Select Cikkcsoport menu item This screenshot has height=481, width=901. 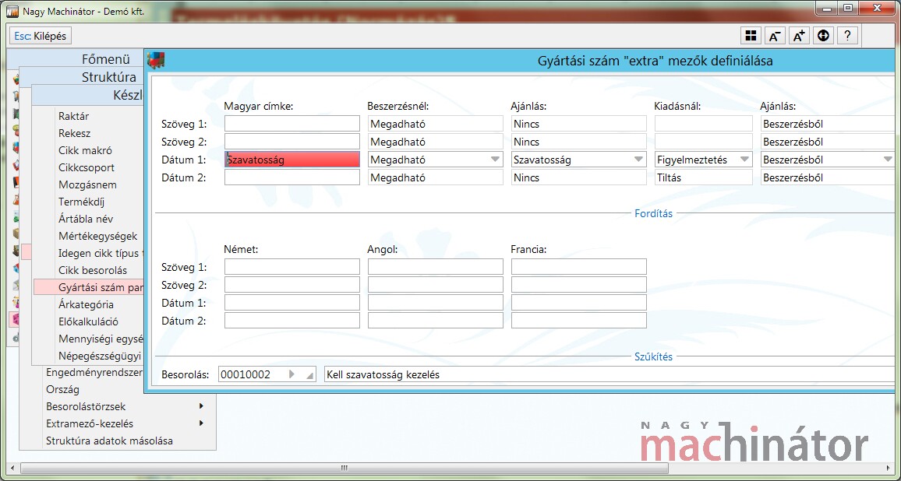87,167
